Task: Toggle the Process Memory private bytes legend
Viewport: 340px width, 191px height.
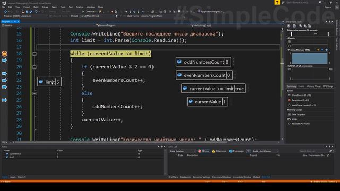Action: coord(326,50)
